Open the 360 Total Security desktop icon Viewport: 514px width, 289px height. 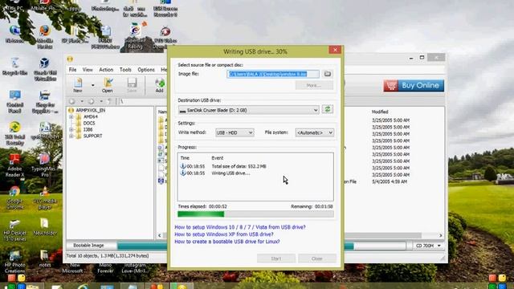pyautogui.click(x=14, y=133)
